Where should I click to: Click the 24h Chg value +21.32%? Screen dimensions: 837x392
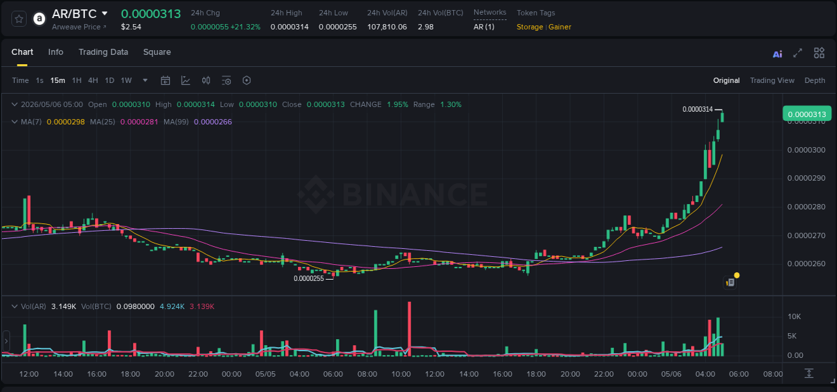click(x=246, y=27)
